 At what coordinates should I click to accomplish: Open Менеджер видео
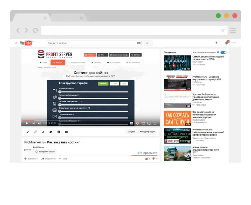pos(147,132)
